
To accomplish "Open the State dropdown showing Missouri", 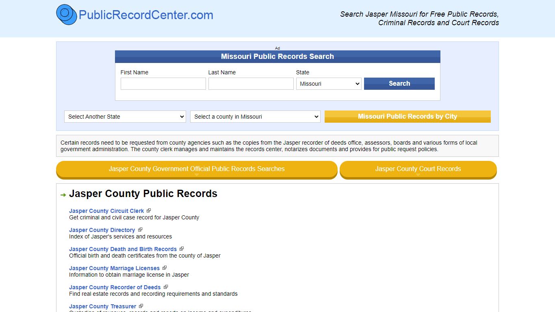I will click(329, 84).
